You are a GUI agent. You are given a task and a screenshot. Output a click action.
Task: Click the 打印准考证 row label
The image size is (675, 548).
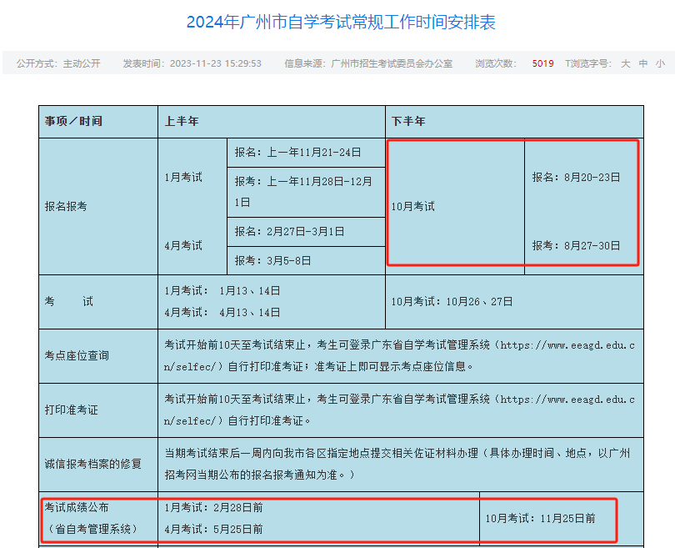(x=72, y=410)
